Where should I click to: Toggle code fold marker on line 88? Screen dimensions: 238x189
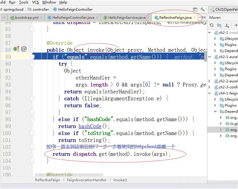click(32, 50)
